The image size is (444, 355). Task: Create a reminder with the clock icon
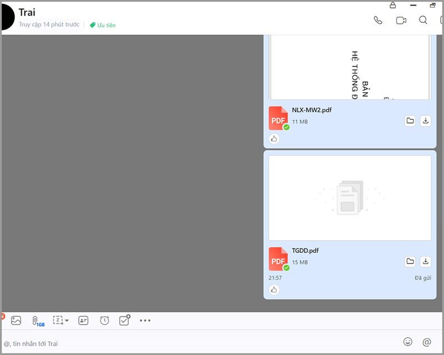104,320
